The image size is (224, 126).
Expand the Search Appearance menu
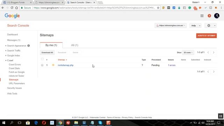point(16,46)
